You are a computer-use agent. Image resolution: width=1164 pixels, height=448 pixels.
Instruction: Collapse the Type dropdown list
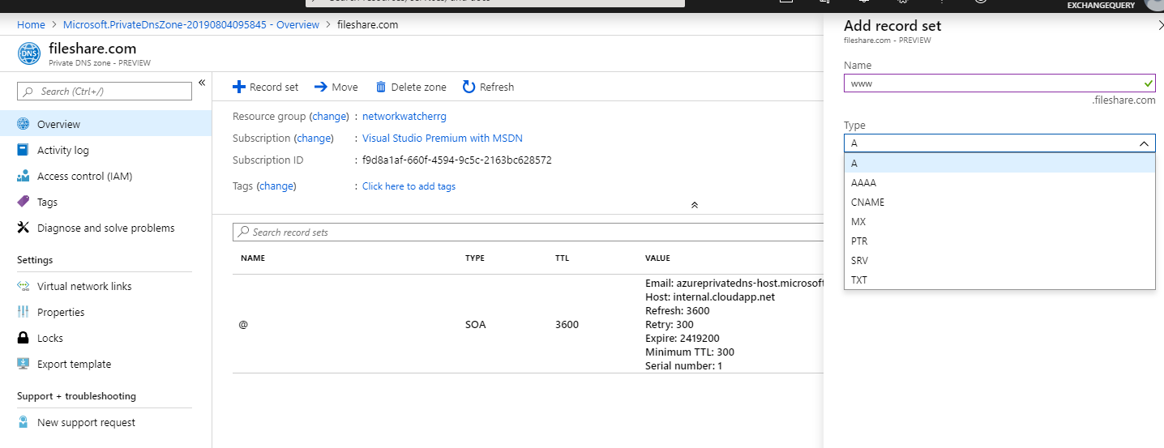(x=1144, y=143)
